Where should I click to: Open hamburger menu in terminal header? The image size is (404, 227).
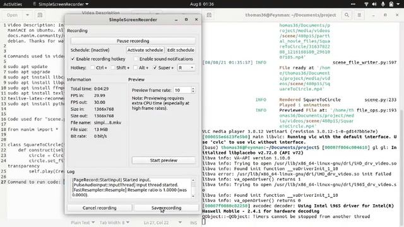click(x=359, y=15)
